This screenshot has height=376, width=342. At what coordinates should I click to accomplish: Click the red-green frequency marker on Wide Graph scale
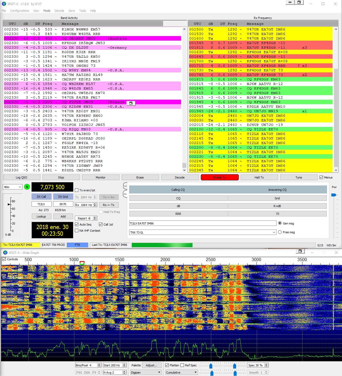coord(82,263)
